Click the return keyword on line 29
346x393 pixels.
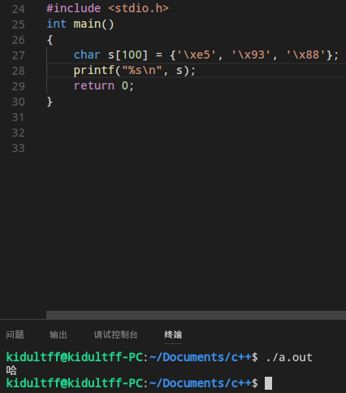[94, 85]
